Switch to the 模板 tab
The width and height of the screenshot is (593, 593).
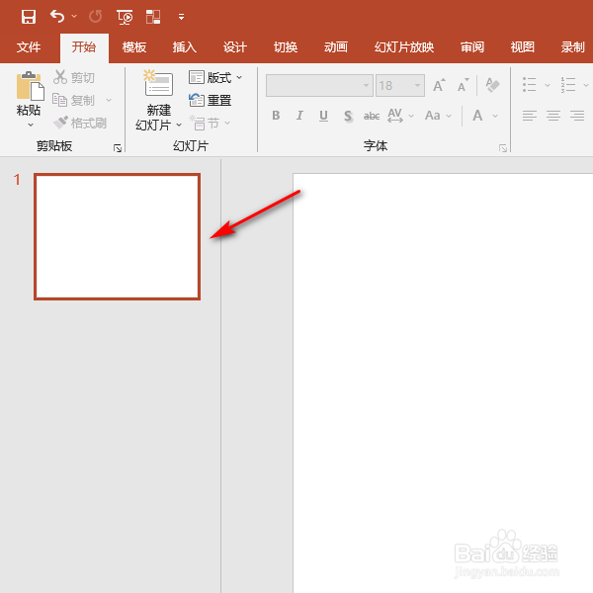tap(134, 47)
